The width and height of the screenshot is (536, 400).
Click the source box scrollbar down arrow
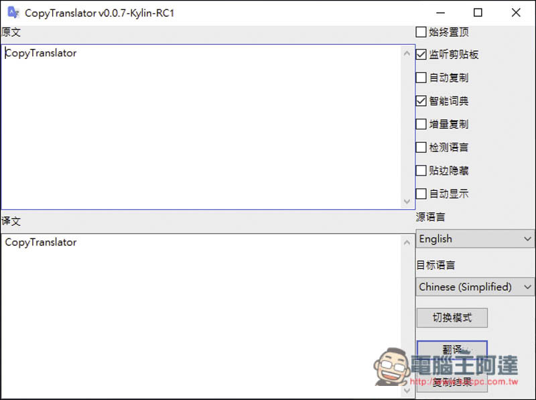(407, 202)
